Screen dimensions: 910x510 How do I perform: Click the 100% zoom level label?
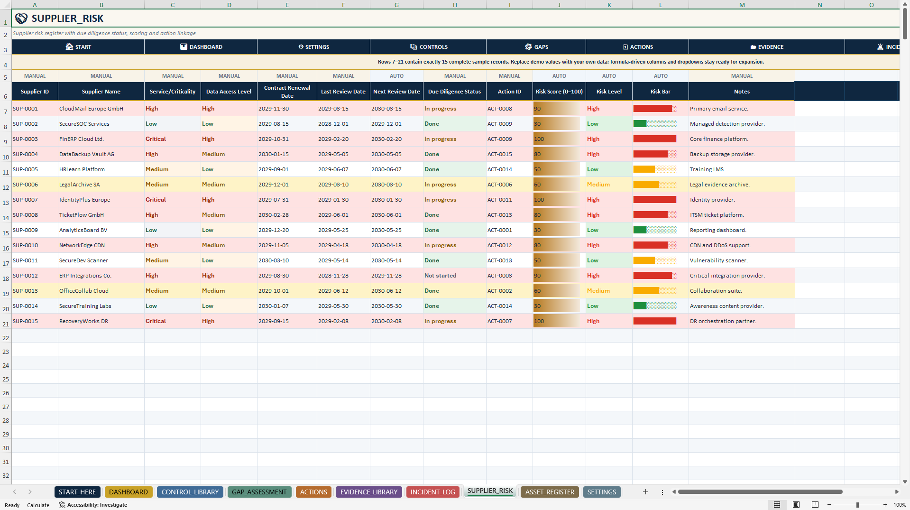[900, 505]
